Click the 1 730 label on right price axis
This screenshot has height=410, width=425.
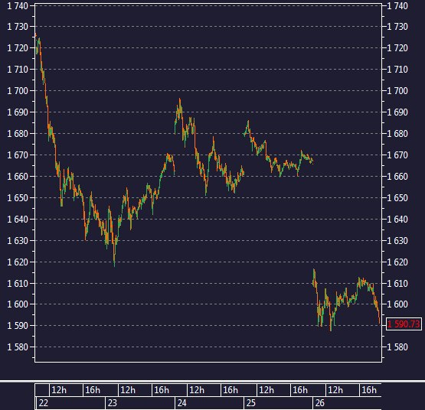coord(397,27)
